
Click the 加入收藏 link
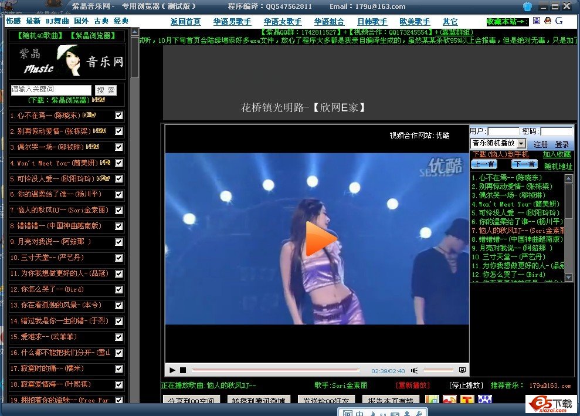[x=557, y=154]
